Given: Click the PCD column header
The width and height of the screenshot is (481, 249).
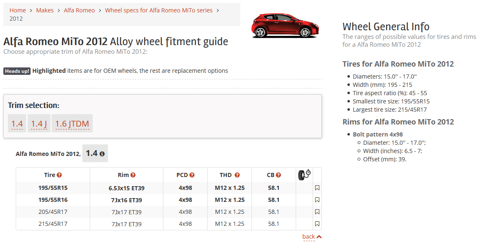Looking at the screenshot, I should (x=185, y=175).
